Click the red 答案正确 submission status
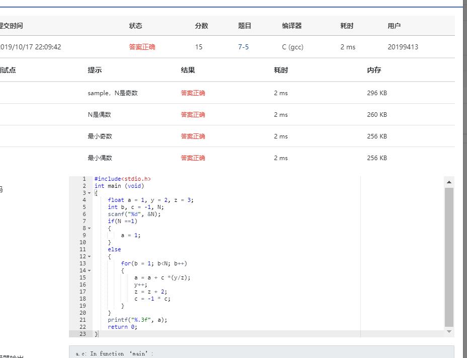Image resolution: width=467 pixels, height=358 pixels. pos(142,47)
